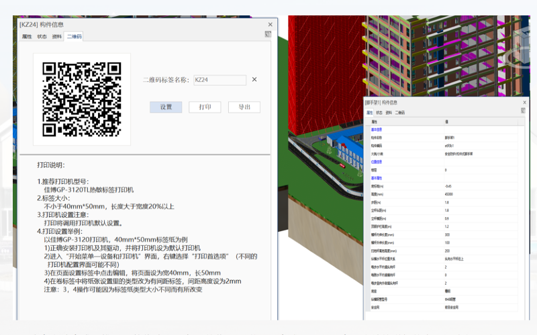Image resolution: width=537 pixels, height=335 pixels.
Task: Click the 扫地杆离地高度 value 200
Action: click(x=447, y=251)
